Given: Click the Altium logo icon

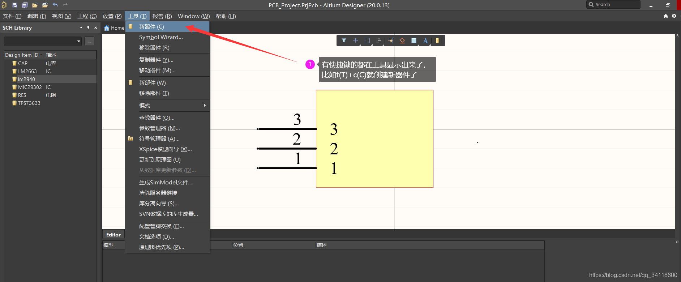Looking at the screenshot, I should 4,5.
